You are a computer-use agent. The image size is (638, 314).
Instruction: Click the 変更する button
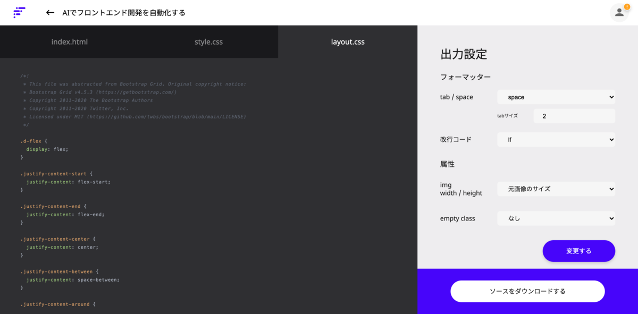pyautogui.click(x=579, y=251)
